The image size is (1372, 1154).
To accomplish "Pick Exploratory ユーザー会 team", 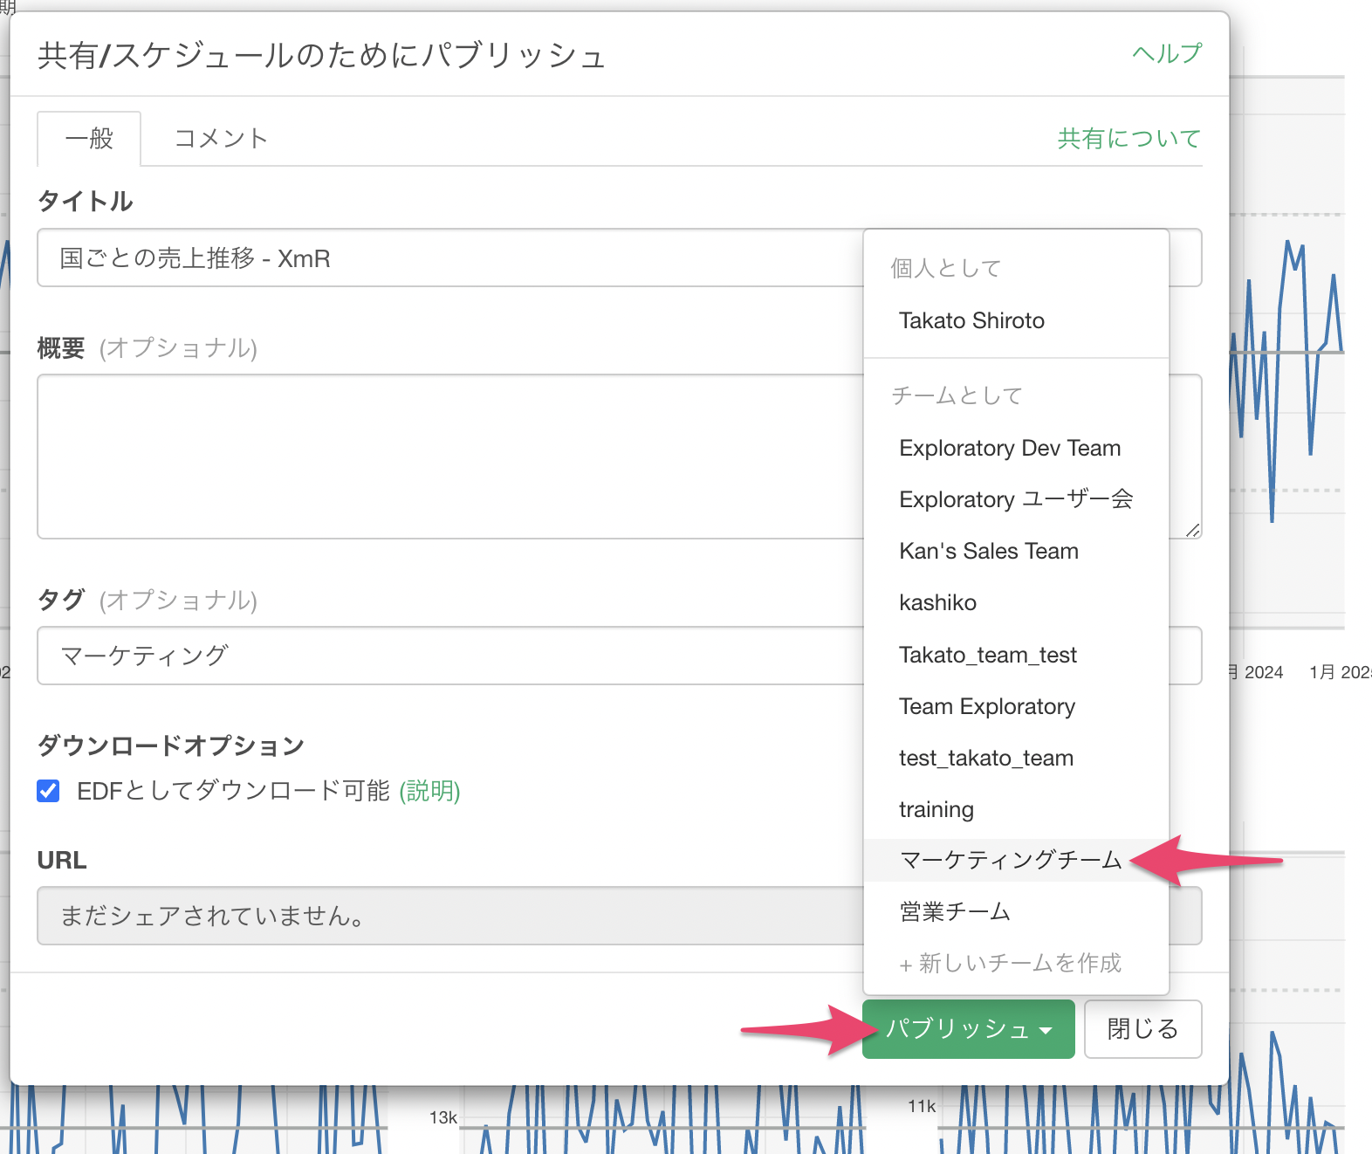I will tap(1016, 499).
